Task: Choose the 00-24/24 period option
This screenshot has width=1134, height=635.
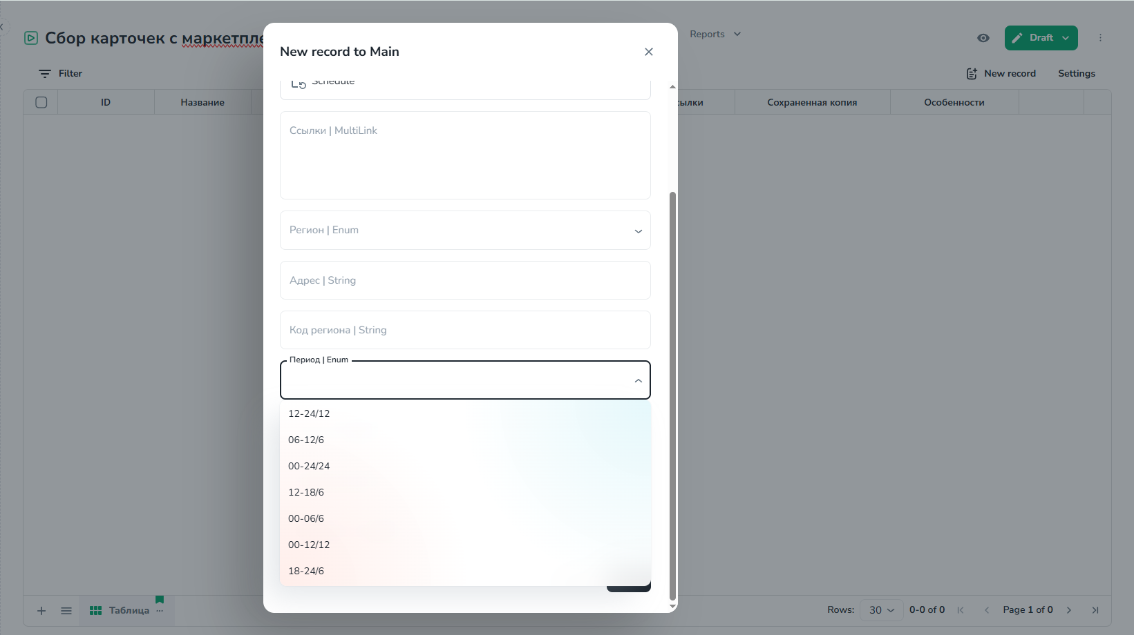Action: coord(309,466)
